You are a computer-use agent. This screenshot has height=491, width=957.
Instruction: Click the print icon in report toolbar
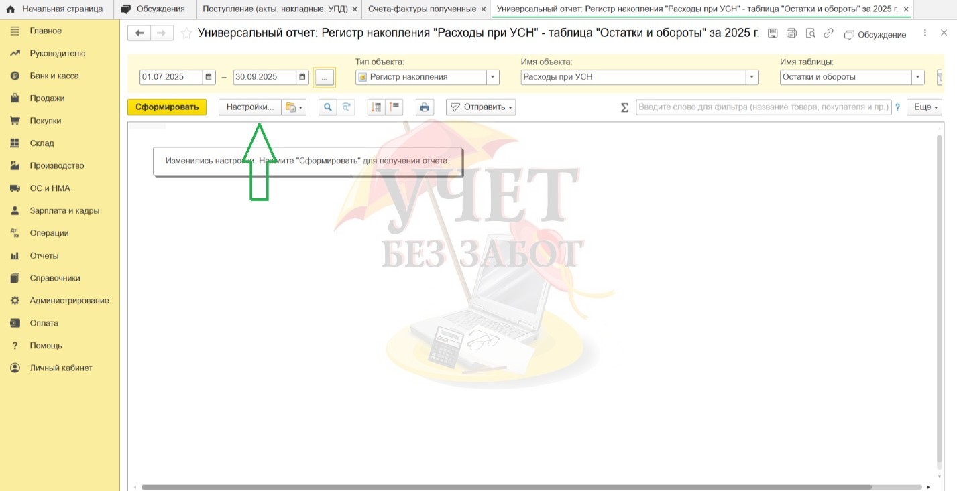tap(424, 107)
